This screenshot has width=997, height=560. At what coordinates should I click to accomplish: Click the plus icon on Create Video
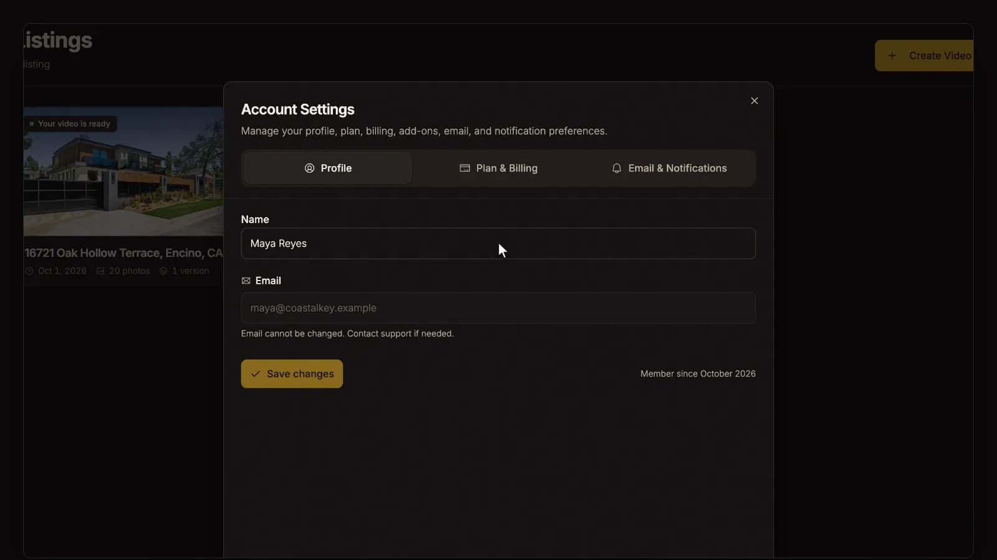pyautogui.click(x=892, y=55)
